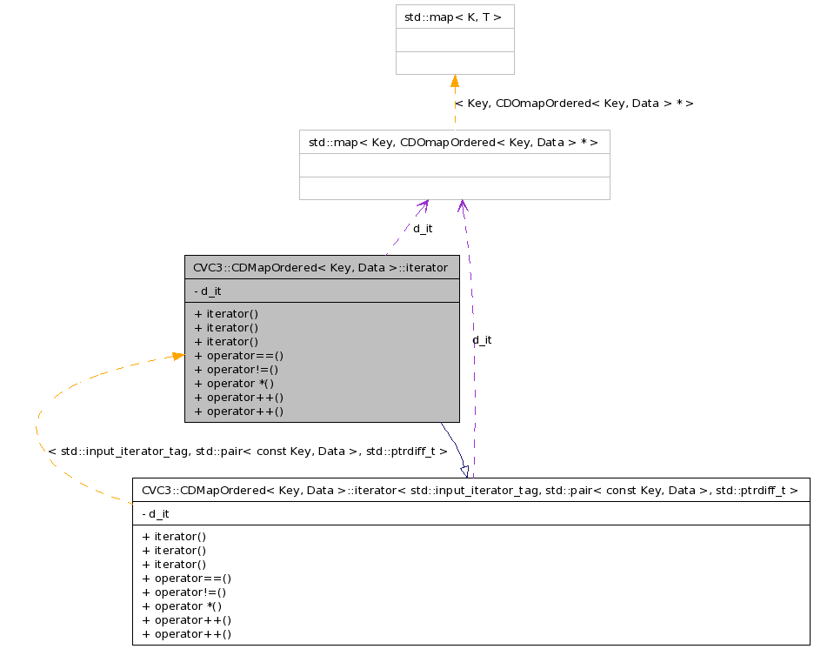Viewport: 814px width, 649px height.
Task: Click the right purple arrowhead under std::map node
Action: point(463,206)
